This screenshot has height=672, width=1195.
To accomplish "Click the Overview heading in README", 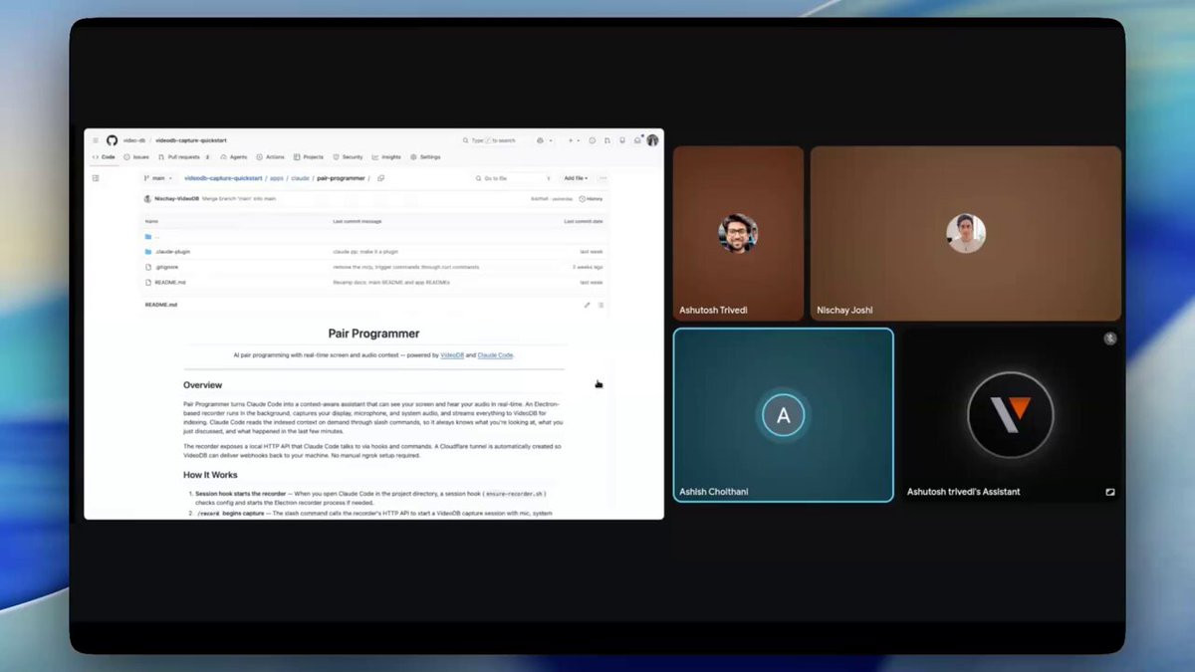I will (x=202, y=385).
